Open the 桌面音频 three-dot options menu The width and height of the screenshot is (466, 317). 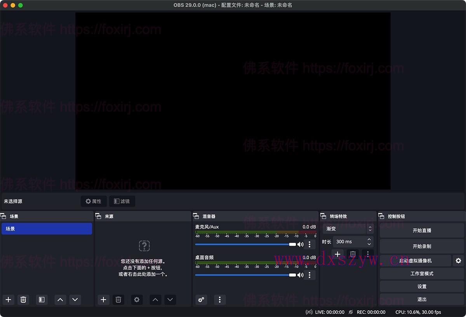310,275
